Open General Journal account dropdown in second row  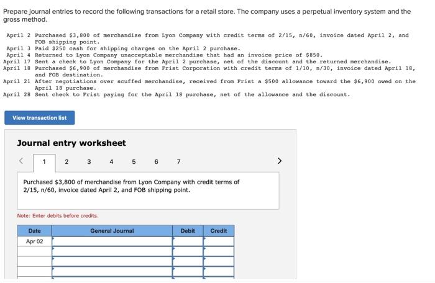click(x=112, y=251)
